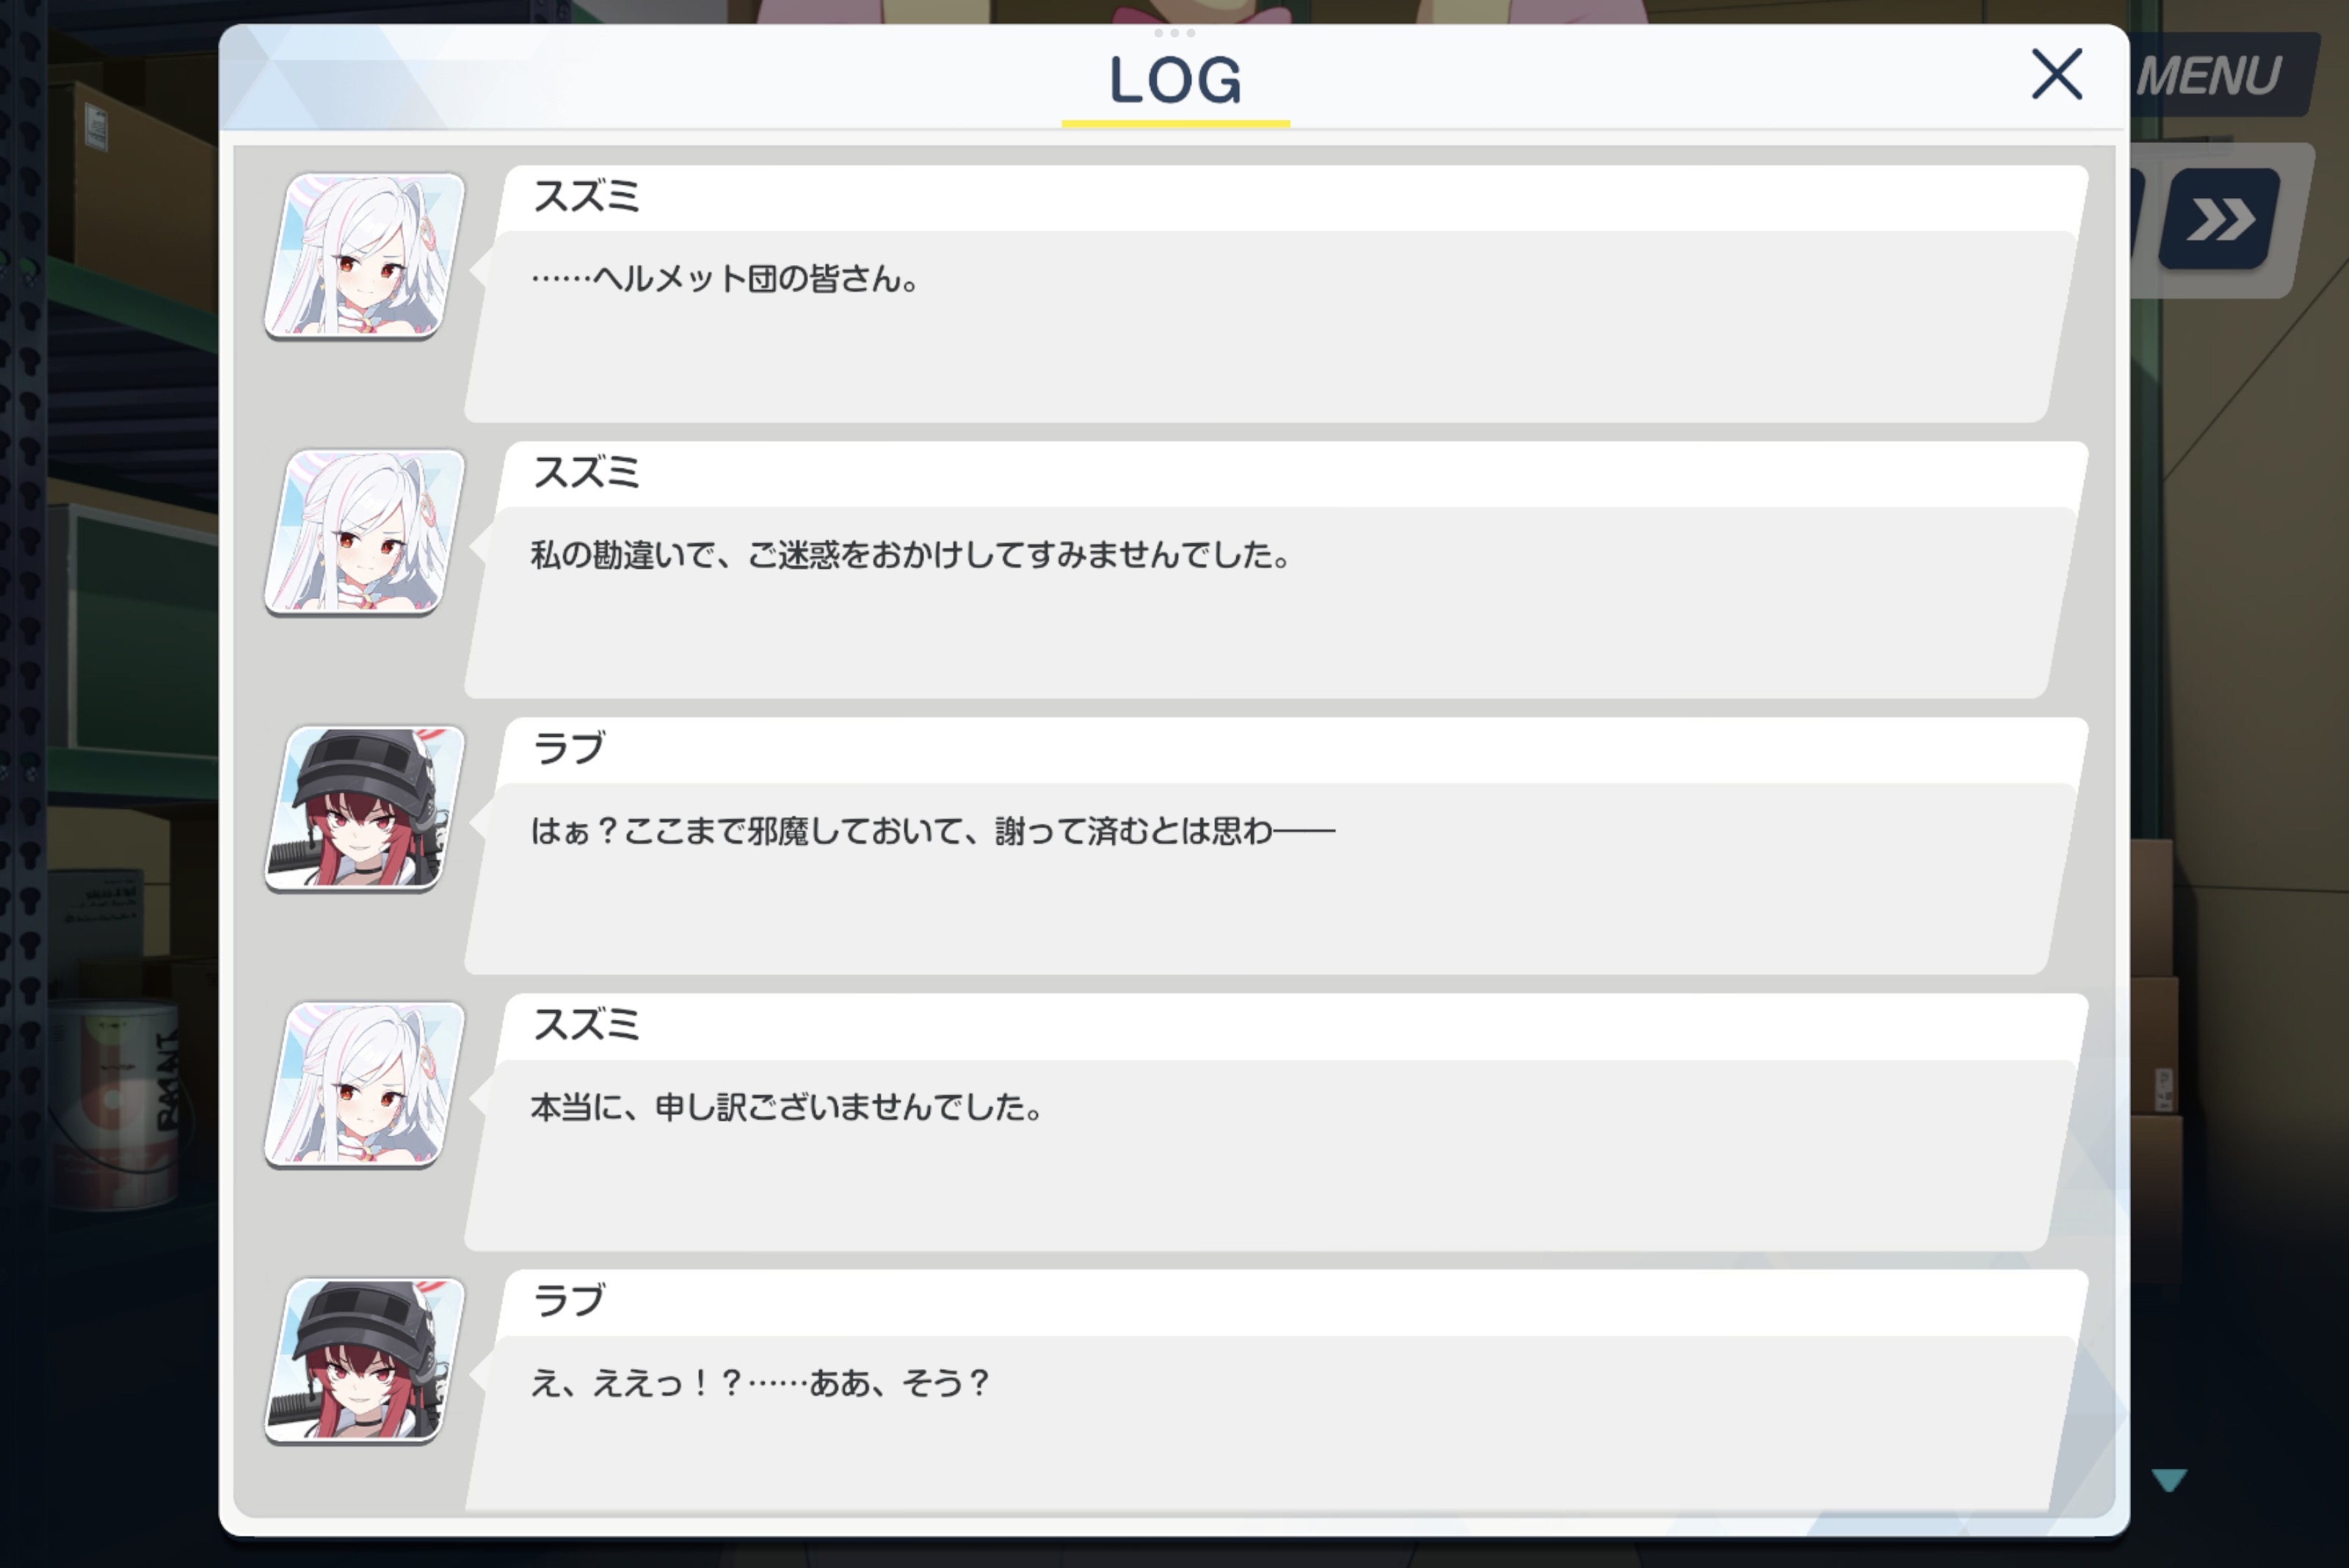The height and width of the screenshot is (1568, 2349).
Task: Click the スズミ name above the apology line
Action: coord(586,1024)
